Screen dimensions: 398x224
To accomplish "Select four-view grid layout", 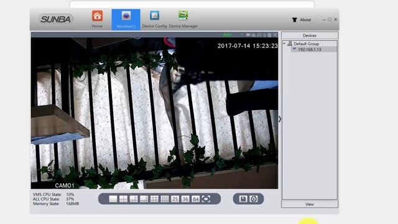I will pos(123,199).
